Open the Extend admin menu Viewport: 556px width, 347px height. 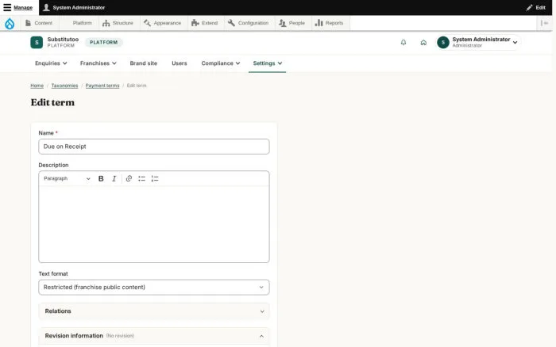point(205,23)
